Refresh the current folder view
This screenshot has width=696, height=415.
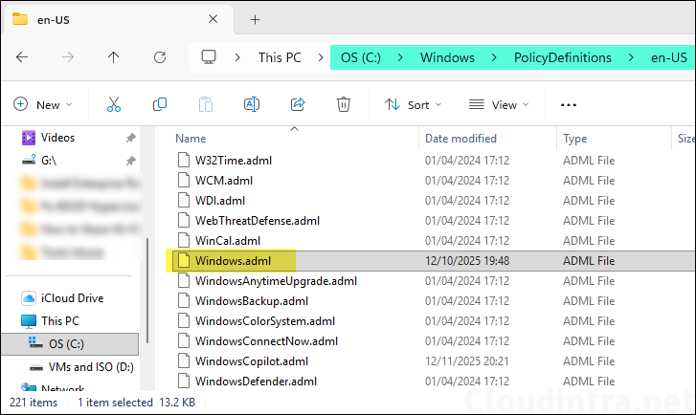point(160,57)
